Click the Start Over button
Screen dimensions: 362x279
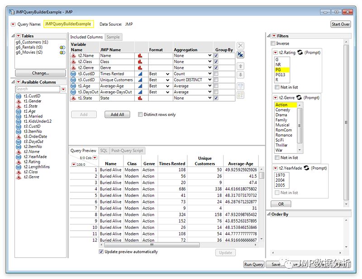point(341,24)
